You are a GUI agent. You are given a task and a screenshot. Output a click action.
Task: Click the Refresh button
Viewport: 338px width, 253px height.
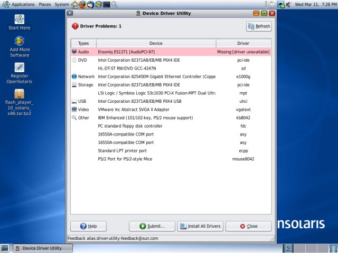click(x=259, y=26)
